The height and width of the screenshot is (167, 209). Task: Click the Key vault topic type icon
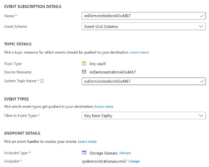click(84, 64)
